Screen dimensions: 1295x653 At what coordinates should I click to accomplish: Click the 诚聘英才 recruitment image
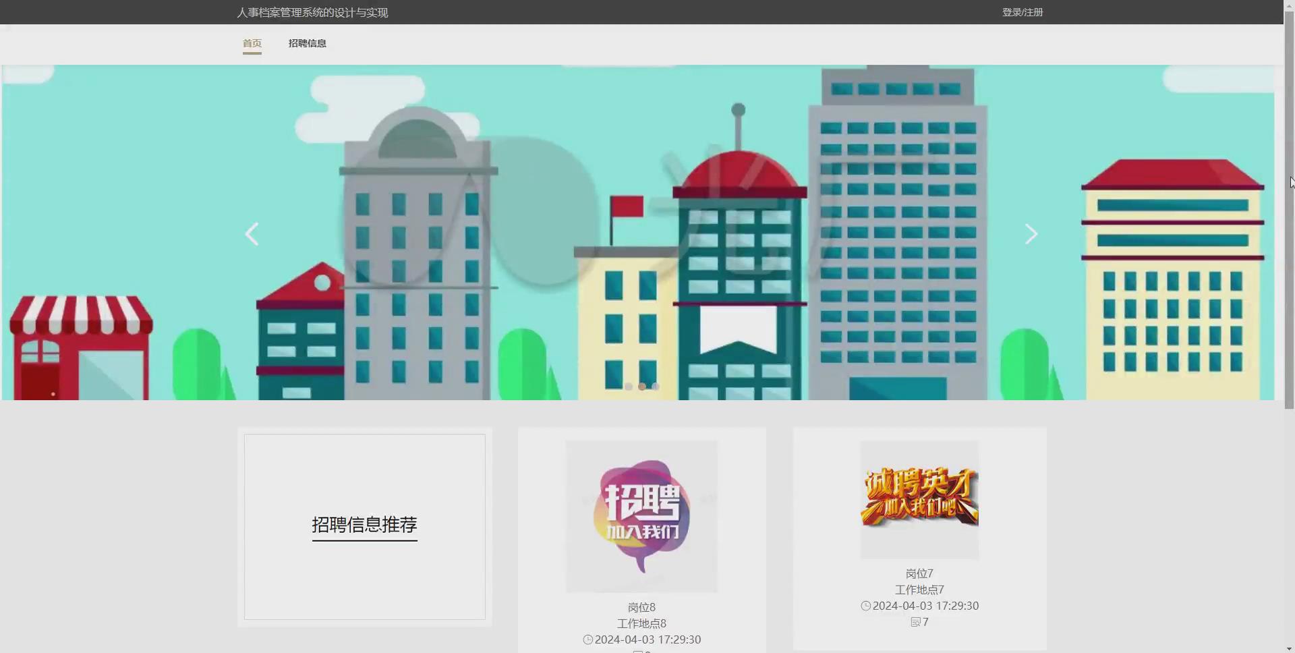(x=919, y=499)
